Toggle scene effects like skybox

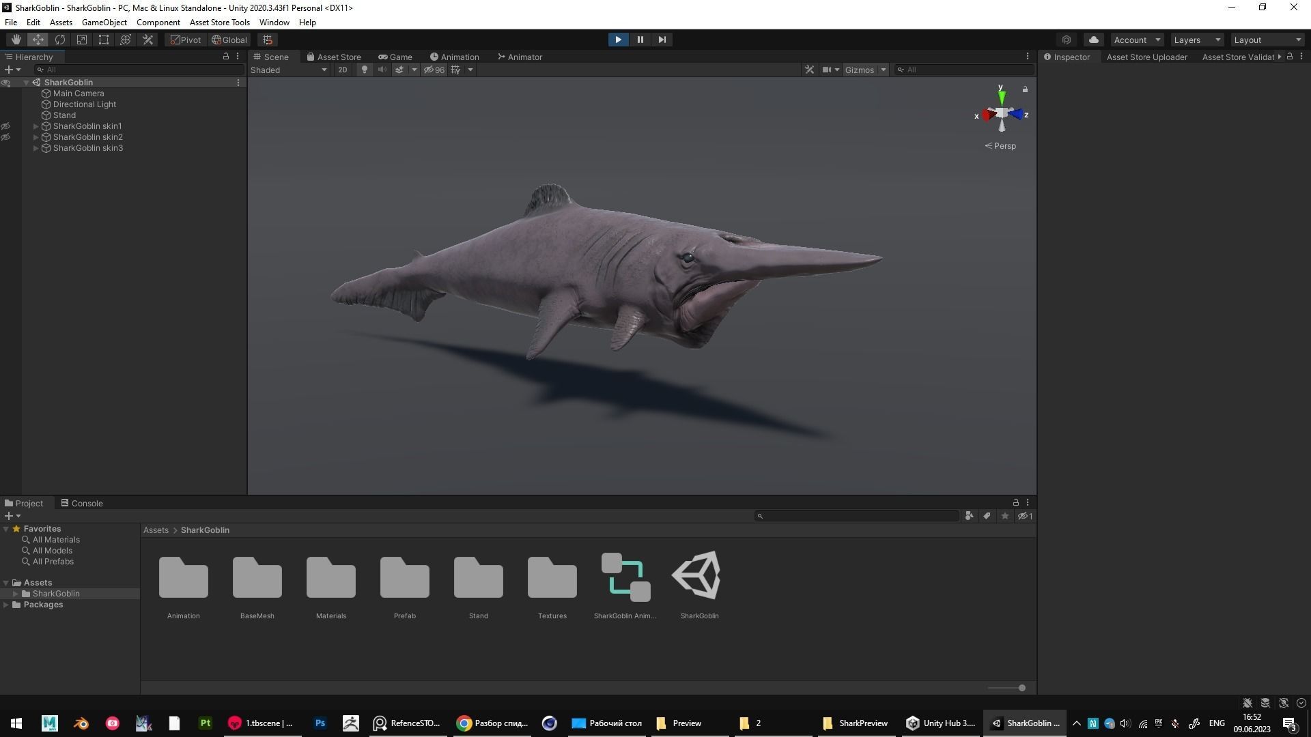coord(399,70)
